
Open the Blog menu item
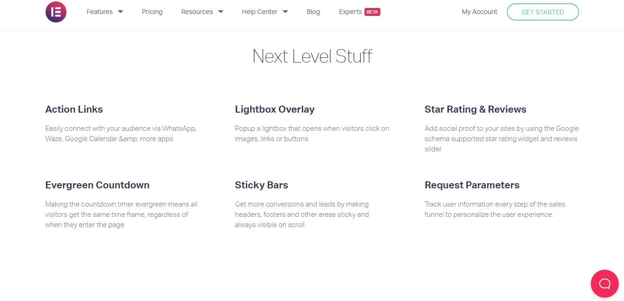click(313, 12)
